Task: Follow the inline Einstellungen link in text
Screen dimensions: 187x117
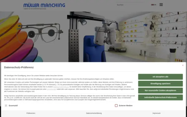Action: click(51, 89)
